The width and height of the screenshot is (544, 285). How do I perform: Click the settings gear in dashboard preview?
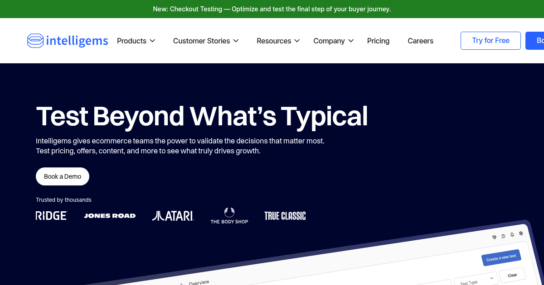(x=521, y=233)
